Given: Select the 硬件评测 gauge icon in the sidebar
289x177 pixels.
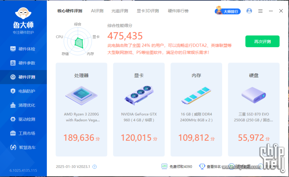Looking at the screenshot, I should coord(13,77).
